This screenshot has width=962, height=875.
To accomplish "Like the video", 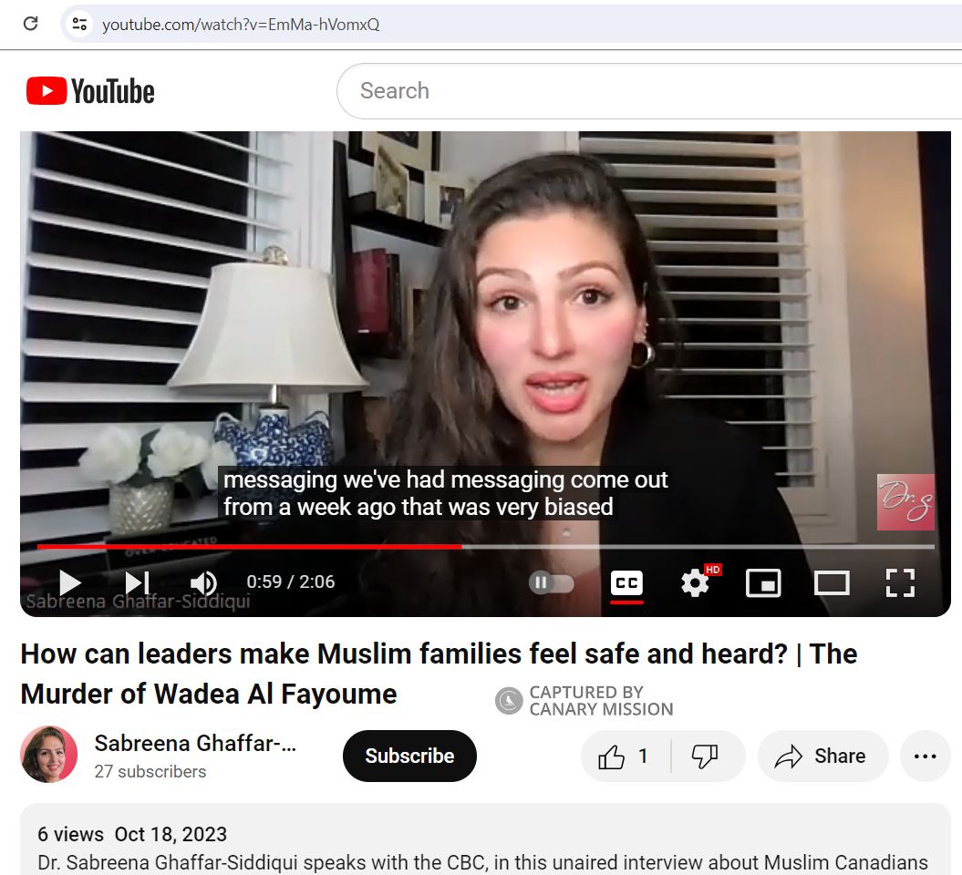I will 621,756.
